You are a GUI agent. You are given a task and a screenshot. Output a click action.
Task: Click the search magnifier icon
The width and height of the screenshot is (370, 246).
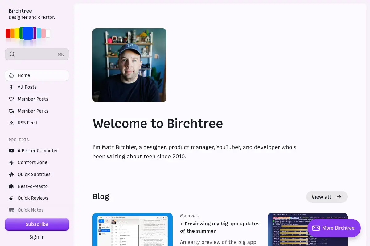point(12,54)
